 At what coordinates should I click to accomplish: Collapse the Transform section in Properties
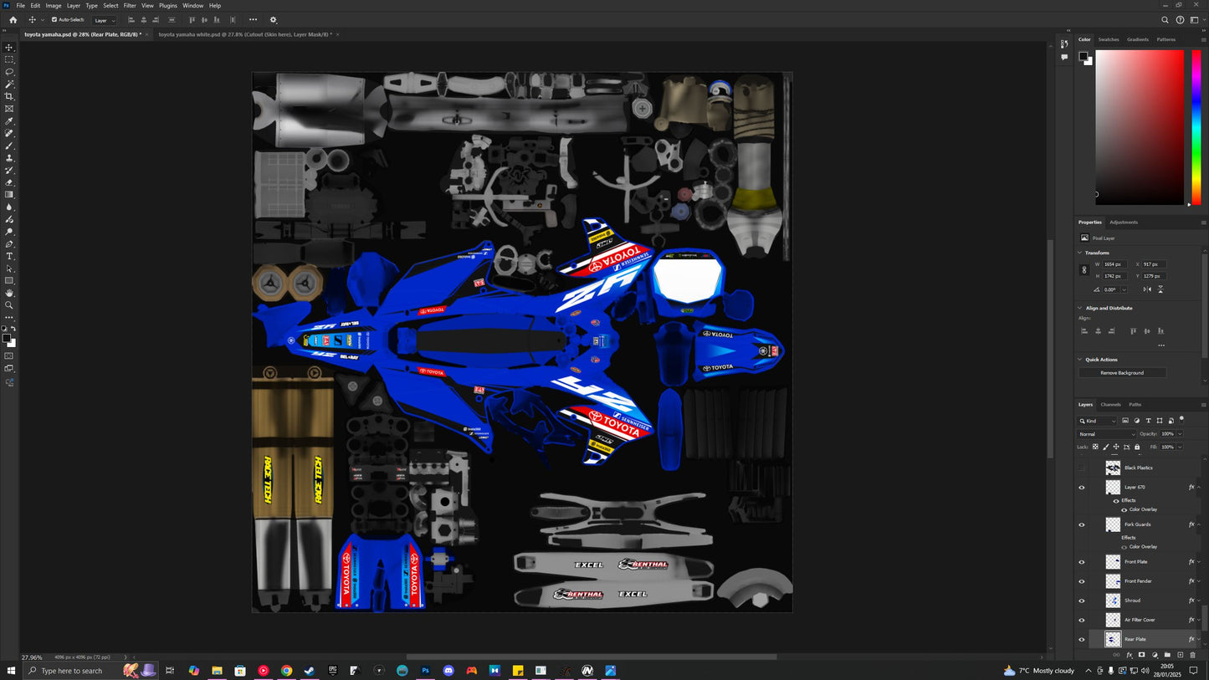click(x=1079, y=253)
